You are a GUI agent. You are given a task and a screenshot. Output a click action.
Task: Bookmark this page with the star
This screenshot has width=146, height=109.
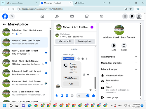coord(131,9)
